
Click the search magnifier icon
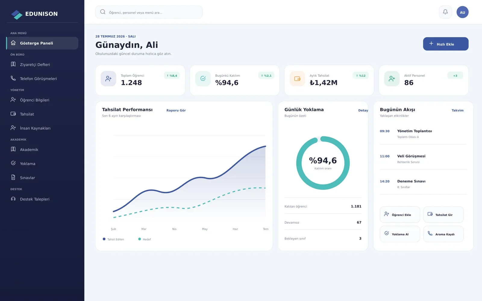click(103, 12)
